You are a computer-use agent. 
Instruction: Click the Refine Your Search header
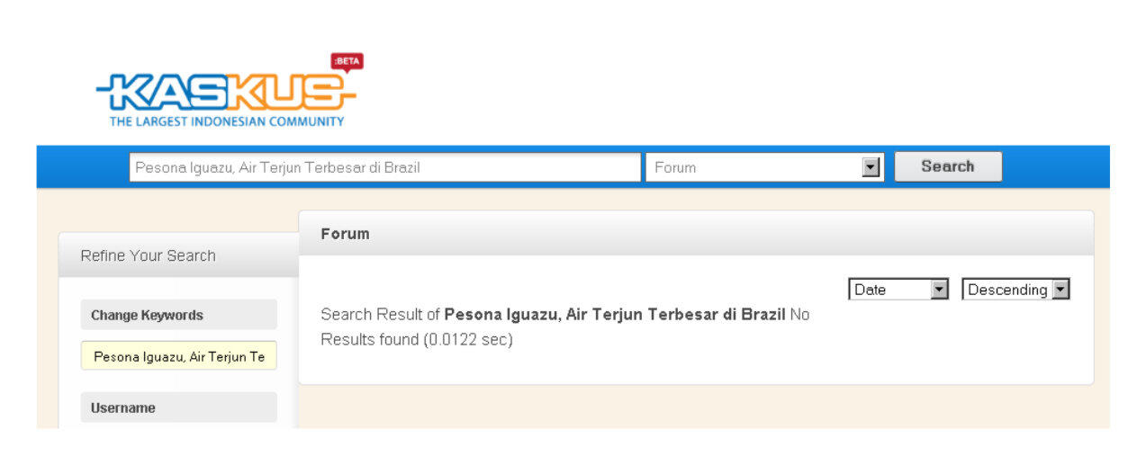178,255
